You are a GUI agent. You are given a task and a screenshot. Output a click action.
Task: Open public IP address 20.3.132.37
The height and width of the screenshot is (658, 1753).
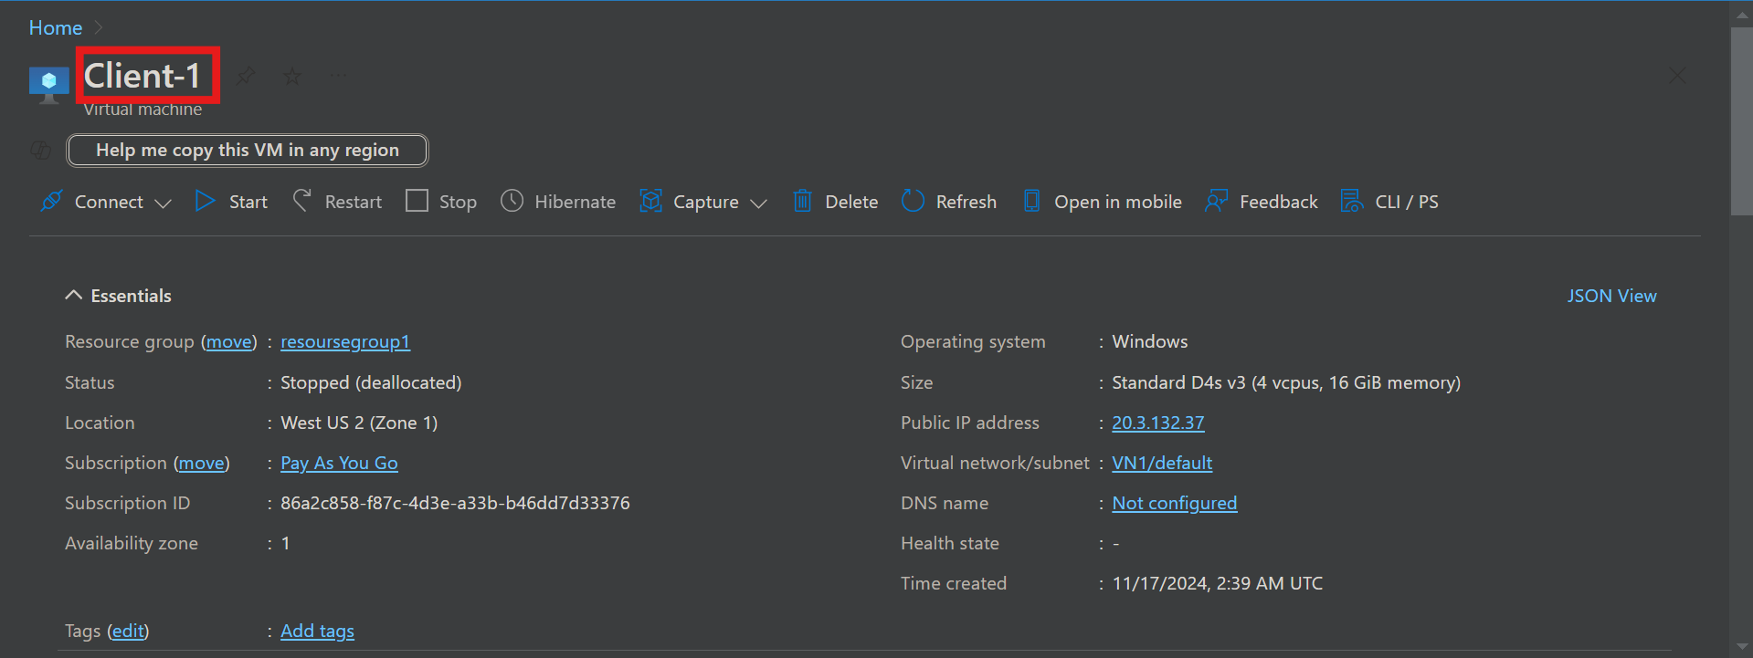click(1158, 423)
